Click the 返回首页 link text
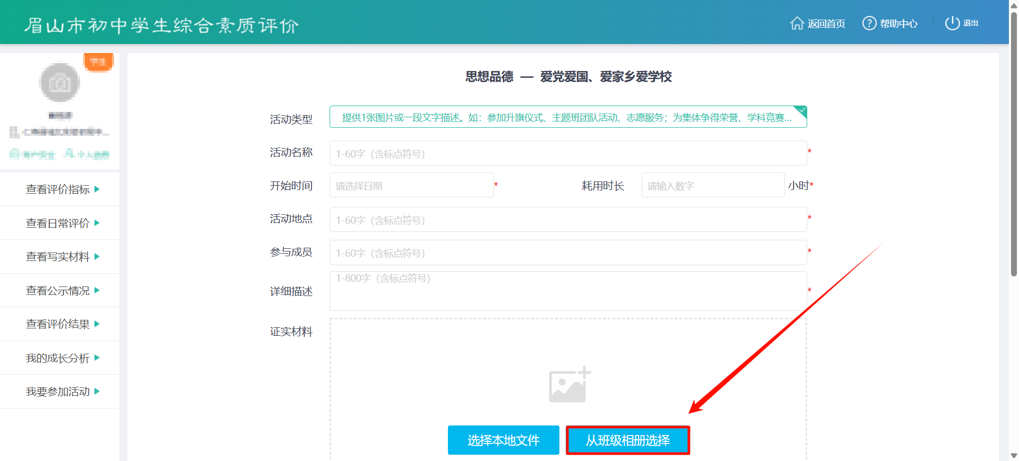Viewport: 1019px width, 461px height. pyautogui.click(x=826, y=24)
